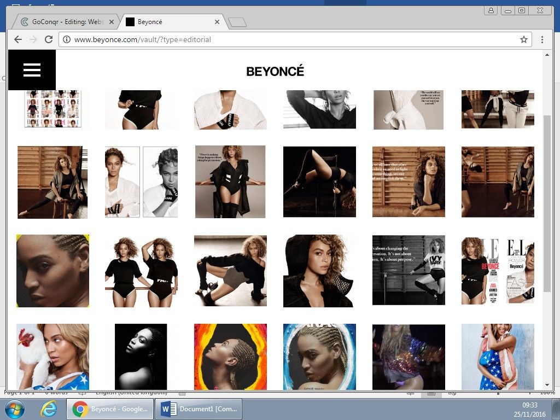Launch Internet Explorer from the taskbar

click(49, 409)
